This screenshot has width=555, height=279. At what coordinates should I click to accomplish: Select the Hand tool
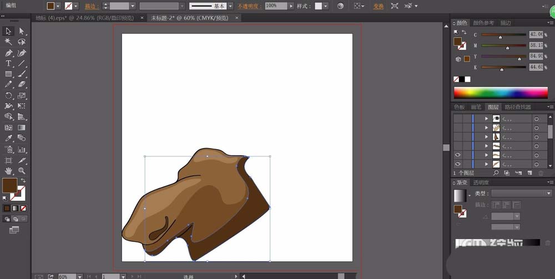(9, 171)
